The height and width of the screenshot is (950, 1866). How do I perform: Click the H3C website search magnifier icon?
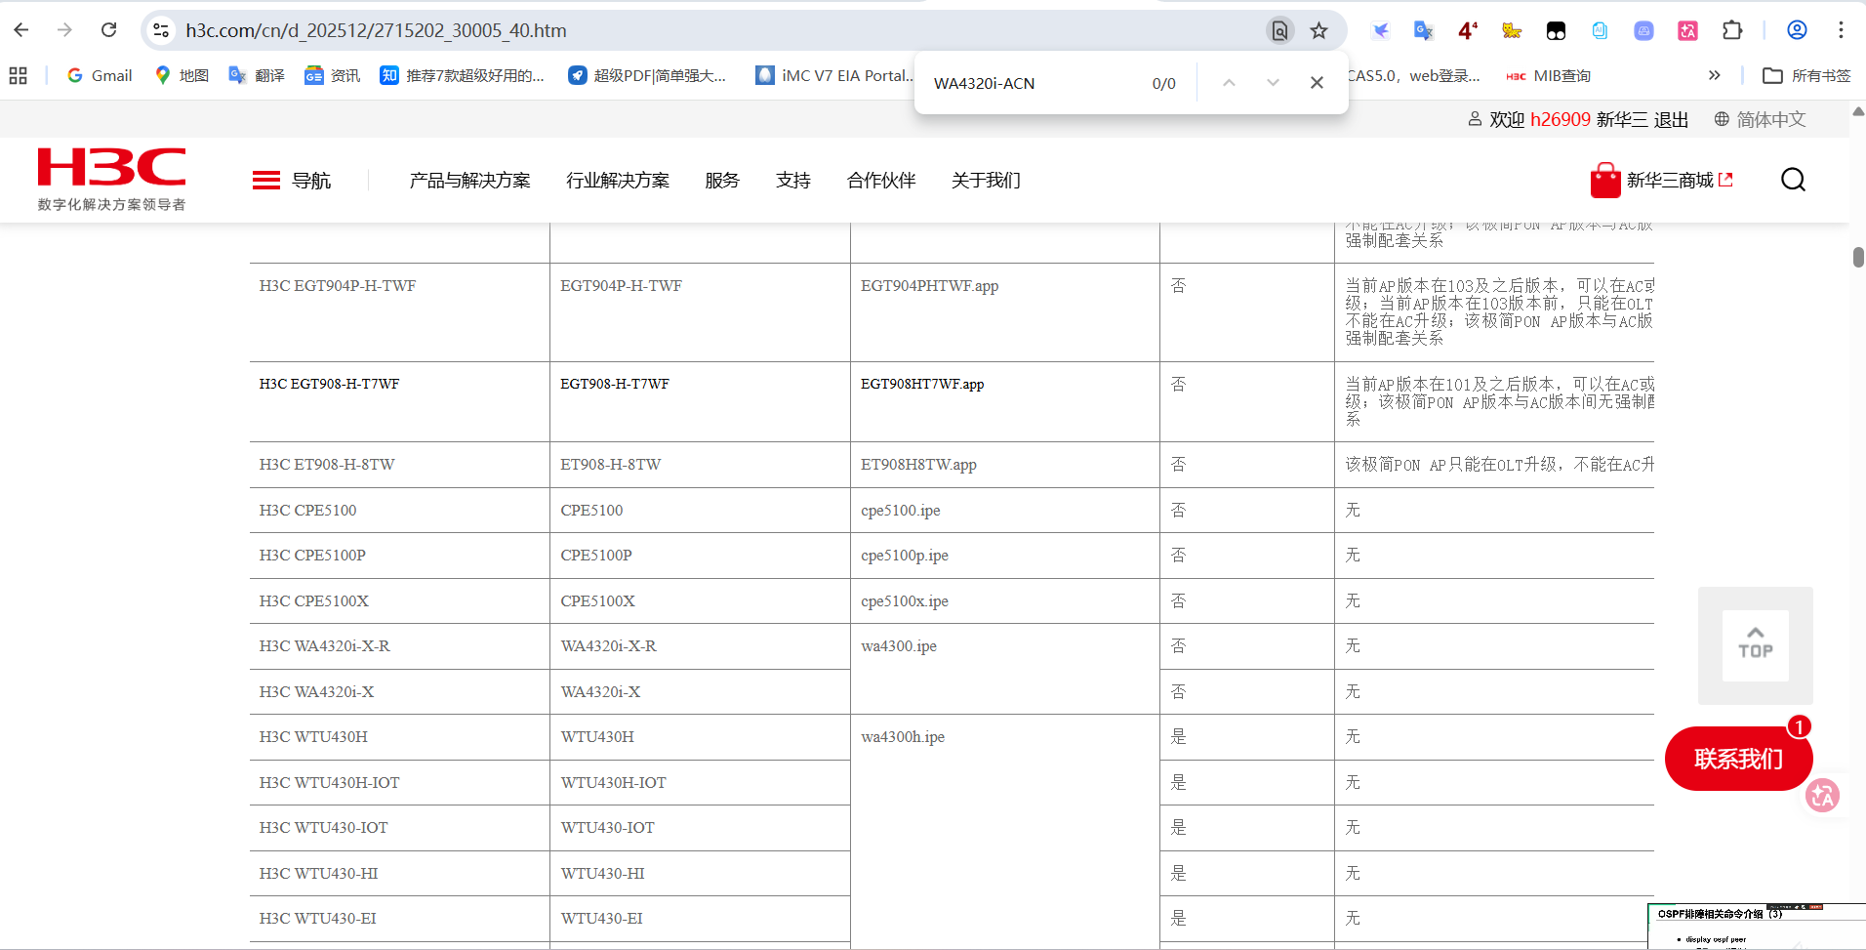(x=1793, y=180)
